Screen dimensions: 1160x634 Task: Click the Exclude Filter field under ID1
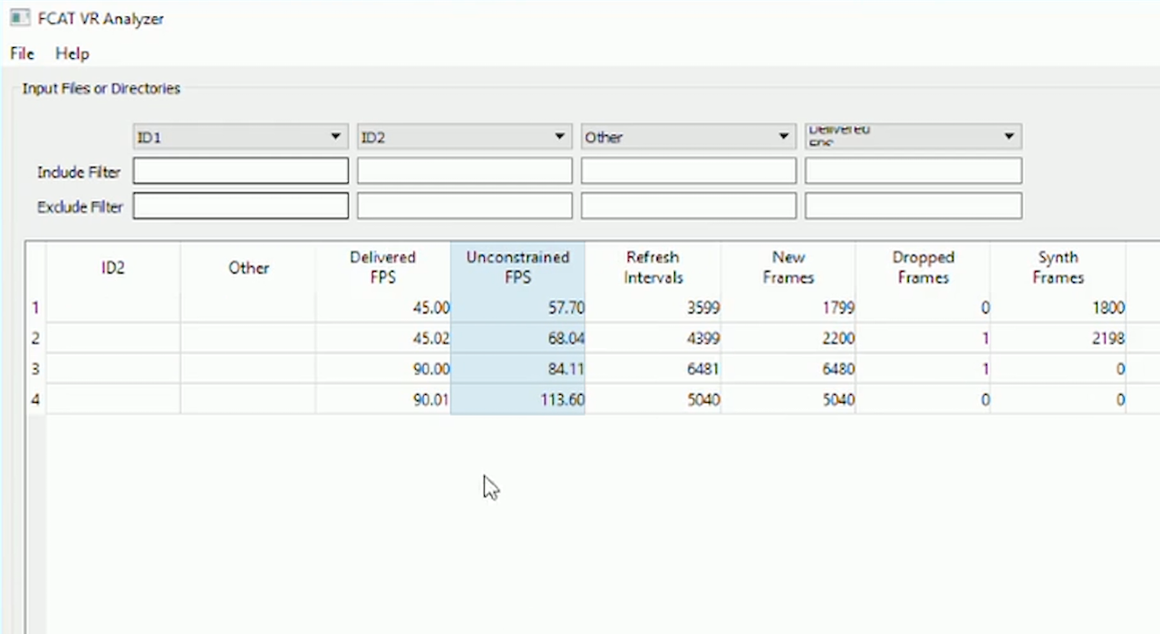pos(239,206)
